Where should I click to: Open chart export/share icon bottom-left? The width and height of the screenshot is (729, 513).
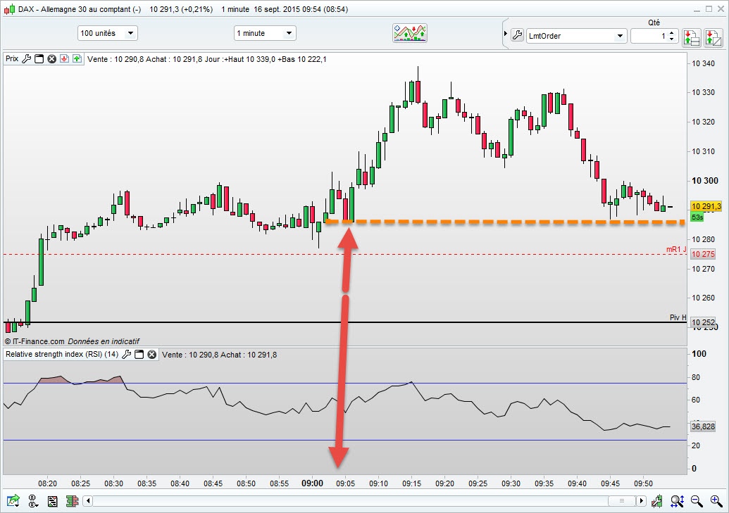13,500
